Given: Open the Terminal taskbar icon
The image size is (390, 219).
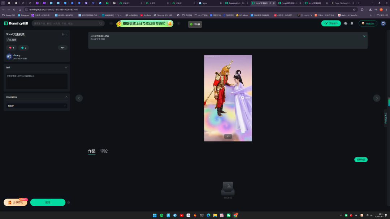Looking at the screenshot, I should [x=202, y=215].
